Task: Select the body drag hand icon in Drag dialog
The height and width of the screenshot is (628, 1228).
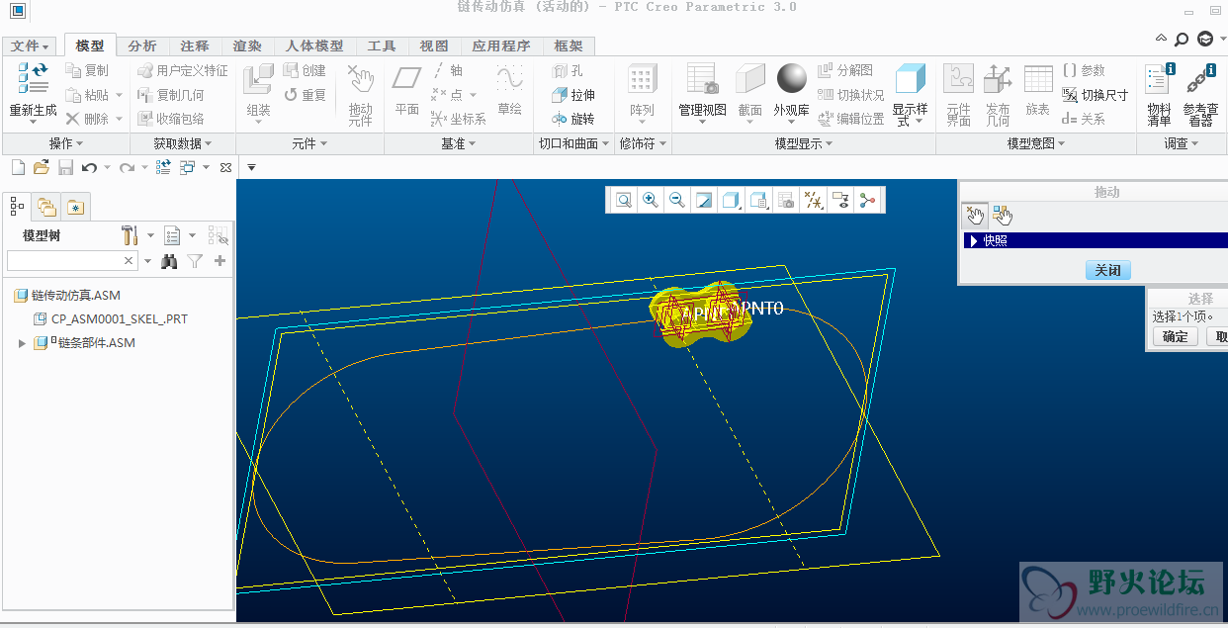Action: [1002, 215]
